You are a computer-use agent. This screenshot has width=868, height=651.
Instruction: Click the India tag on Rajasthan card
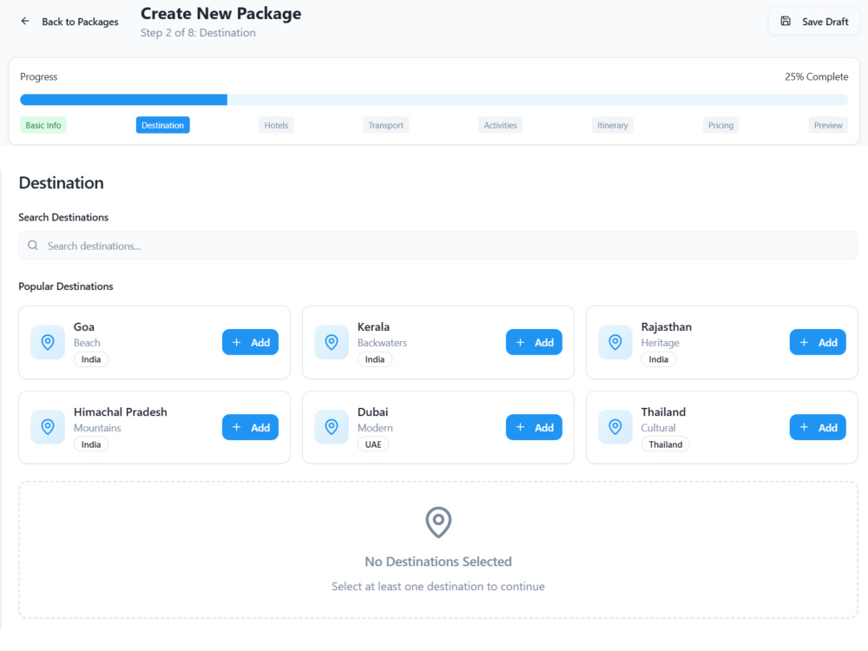(658, 359)
